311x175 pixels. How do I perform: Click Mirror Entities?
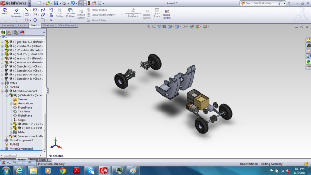click(x=97, y=10)
